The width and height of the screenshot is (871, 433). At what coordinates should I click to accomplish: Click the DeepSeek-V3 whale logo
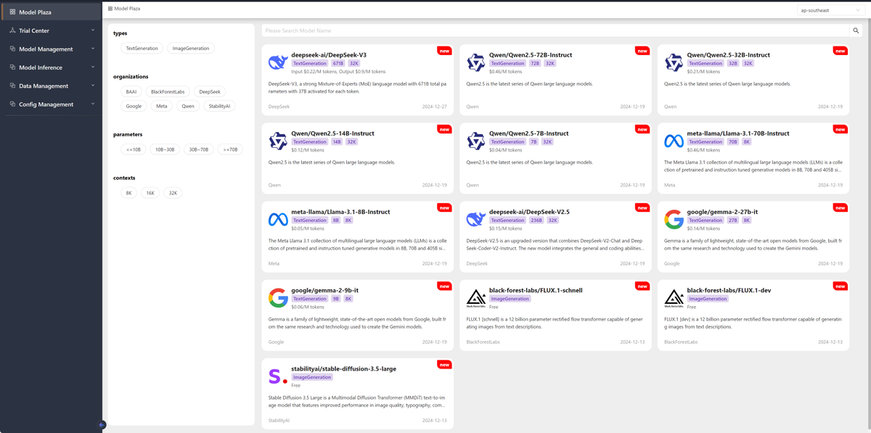tap(277, 62)
